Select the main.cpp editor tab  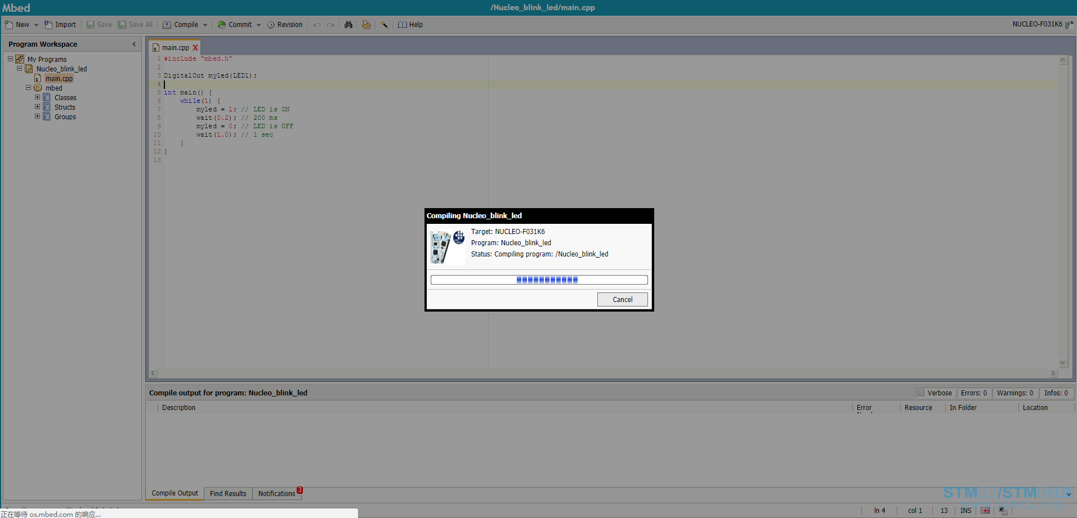(x=175, y=48)
